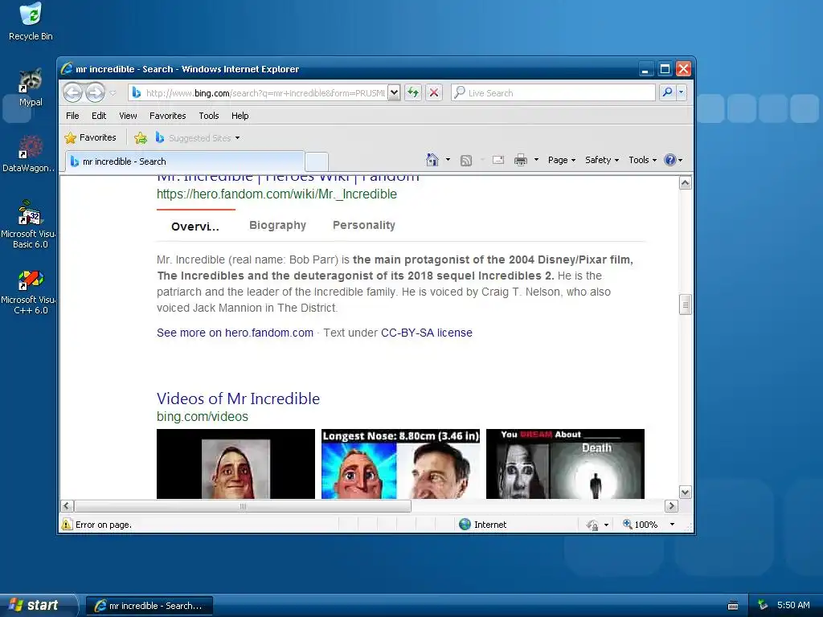Click the horizontal scrollbar thumb
This screenshot has height=617, width=823.
(x=243, y=506)
